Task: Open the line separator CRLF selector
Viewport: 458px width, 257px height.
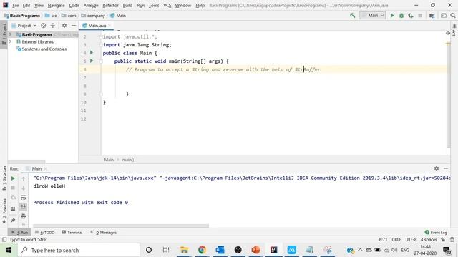Action: [x=396, y=240]
